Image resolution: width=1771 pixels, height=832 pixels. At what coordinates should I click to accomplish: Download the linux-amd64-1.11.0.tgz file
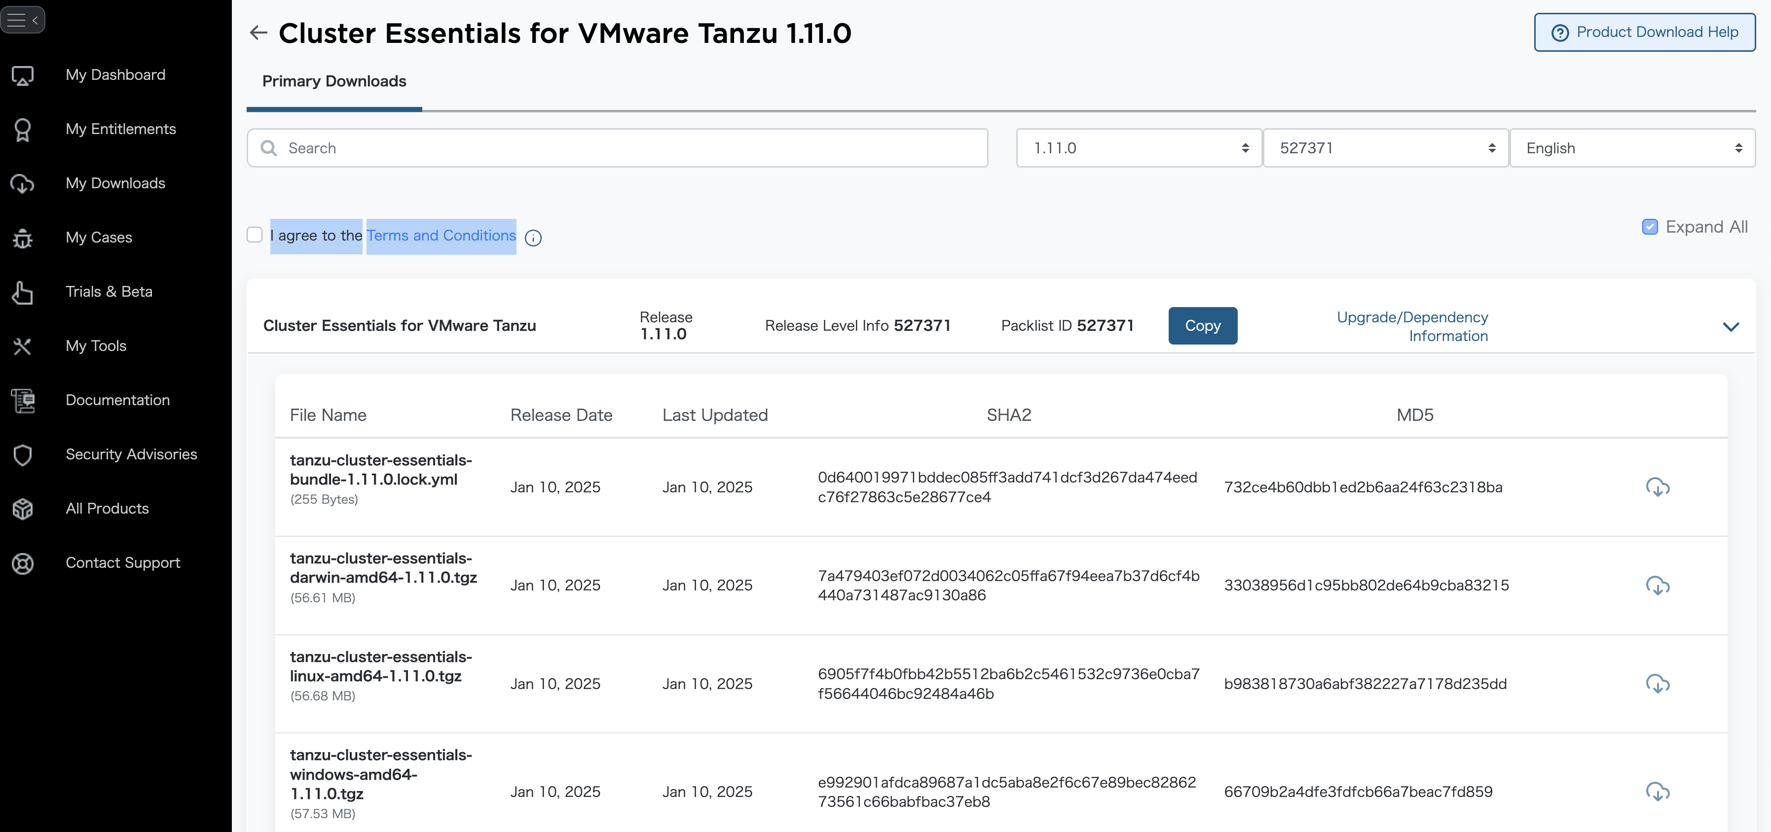point(1657,684)
